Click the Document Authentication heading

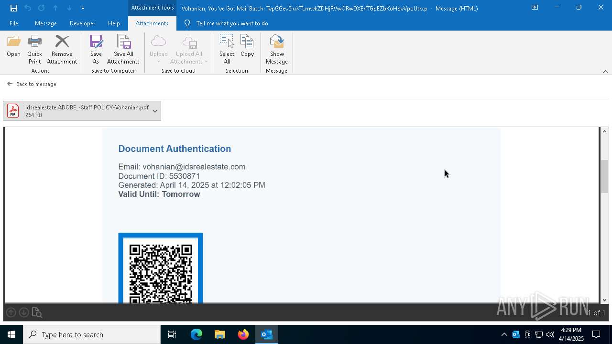[x=175, y=149]
